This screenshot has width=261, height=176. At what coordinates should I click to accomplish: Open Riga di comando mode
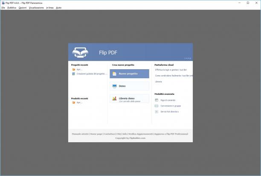168,100
